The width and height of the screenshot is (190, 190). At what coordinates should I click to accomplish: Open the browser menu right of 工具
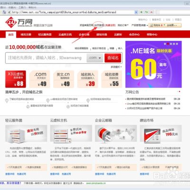pyautogui.click(x=32, y=8)
